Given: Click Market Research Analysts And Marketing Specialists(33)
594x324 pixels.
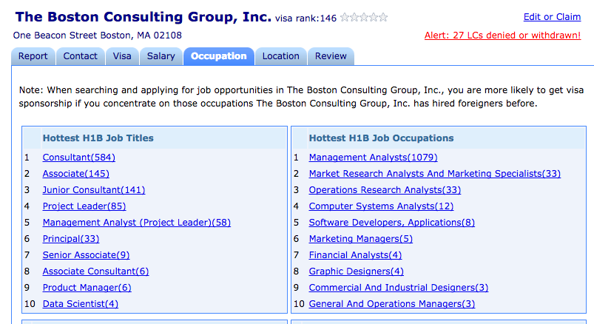Looking at the screenshot, I should coord(434,174).
